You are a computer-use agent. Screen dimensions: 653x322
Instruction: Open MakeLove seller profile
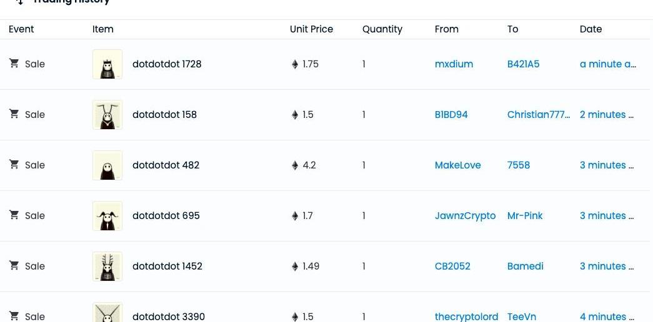pyautogui.click(x=457, y=165)
